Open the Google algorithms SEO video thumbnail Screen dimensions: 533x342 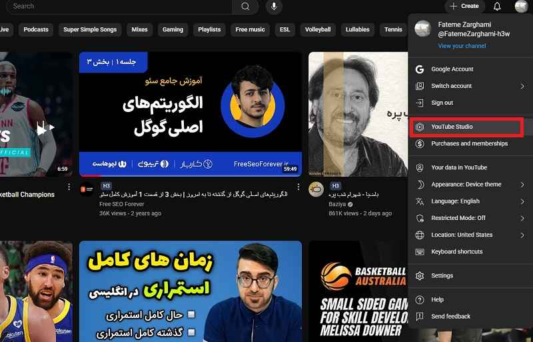point(191,114)
